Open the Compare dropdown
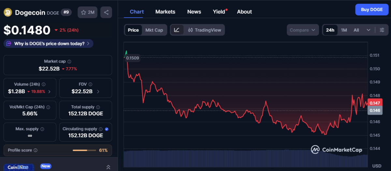 coord(303,30)
